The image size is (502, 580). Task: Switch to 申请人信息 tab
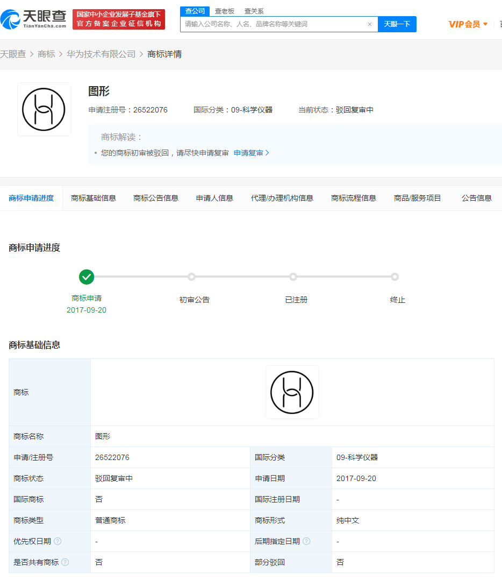214,198
